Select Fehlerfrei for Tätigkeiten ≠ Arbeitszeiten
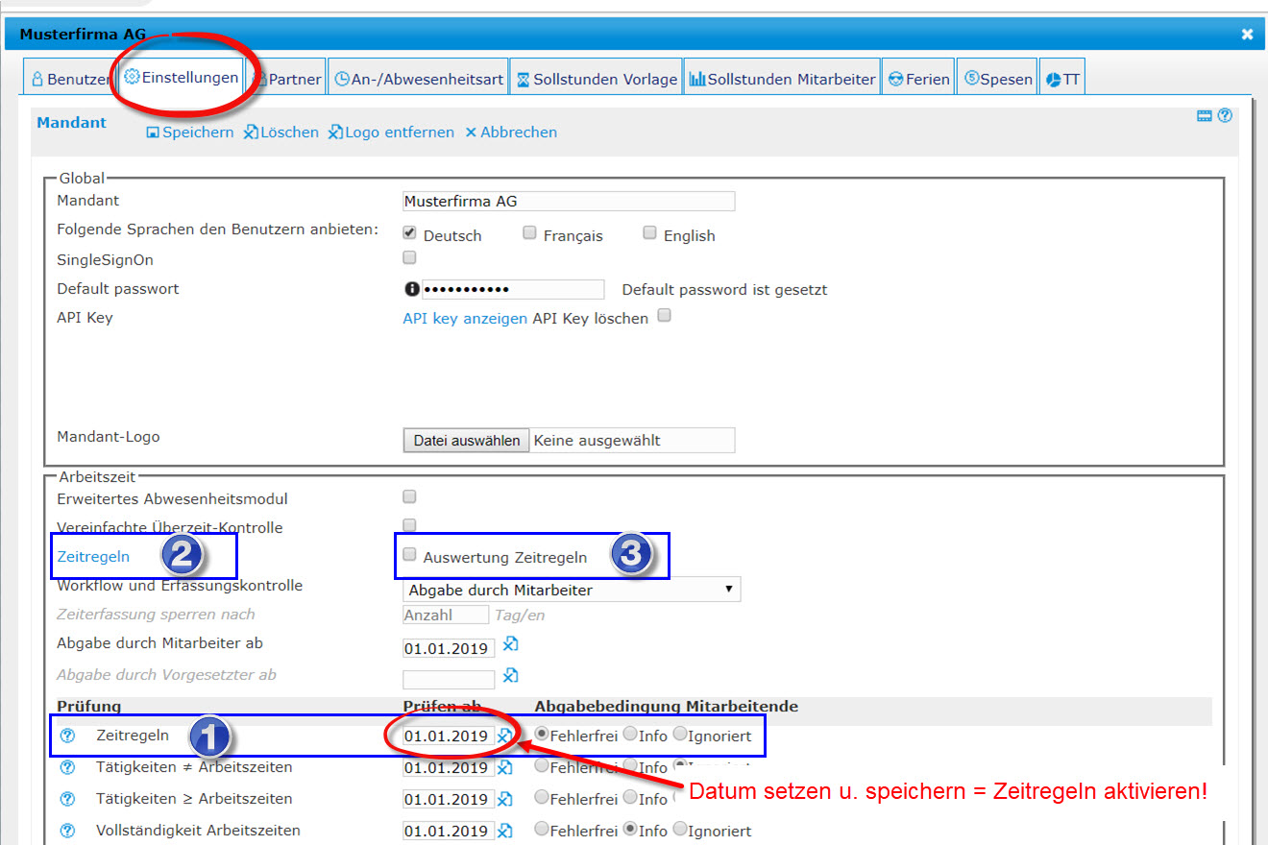 pyautogui.click(x=542, y=766)
